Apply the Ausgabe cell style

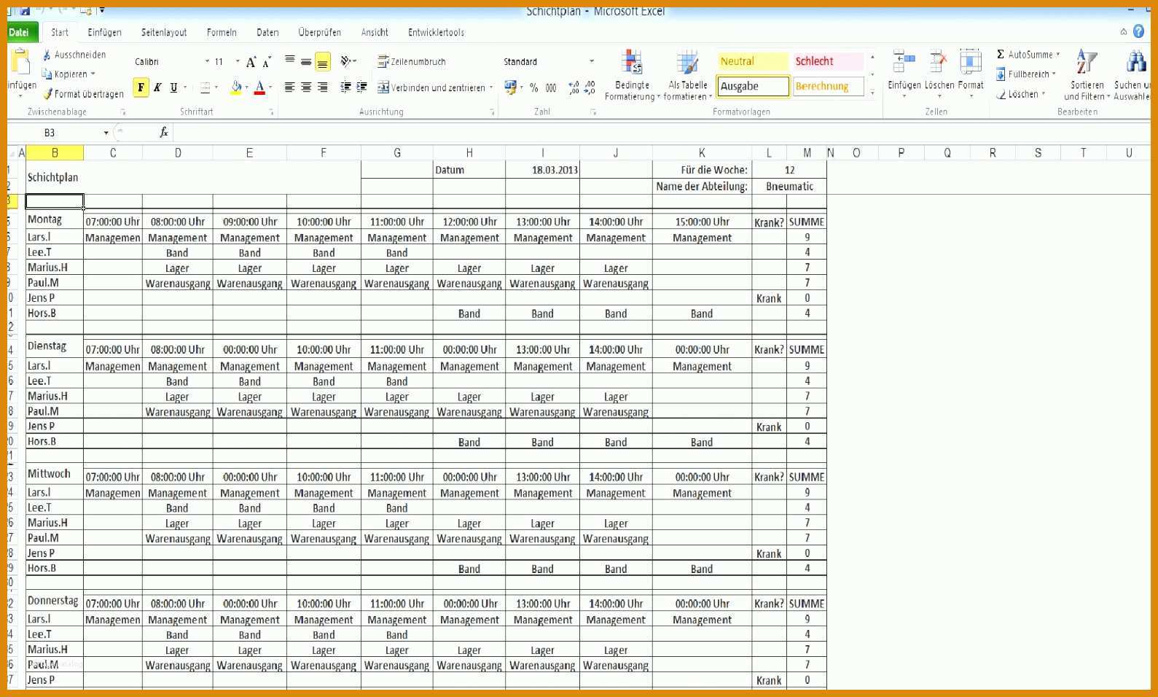(753, 86)
